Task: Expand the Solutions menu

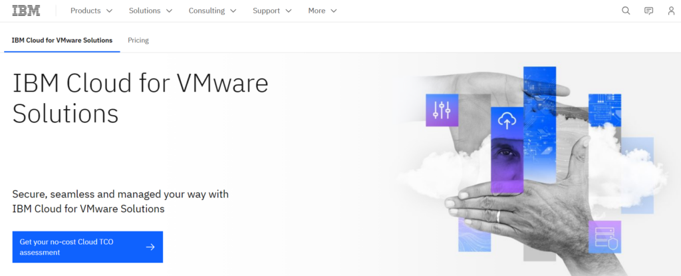Action: pyautogui.click(x=150, y=11)
